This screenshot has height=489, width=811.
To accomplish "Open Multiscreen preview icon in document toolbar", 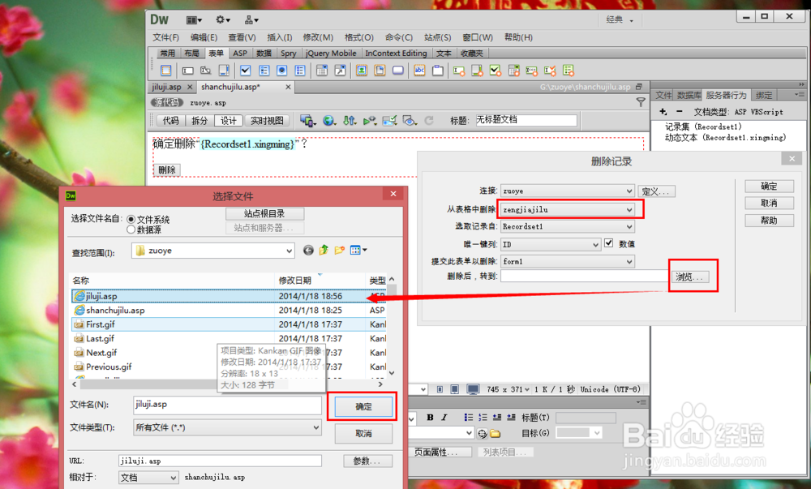I will pyautogui.click(x=307, y=121).
